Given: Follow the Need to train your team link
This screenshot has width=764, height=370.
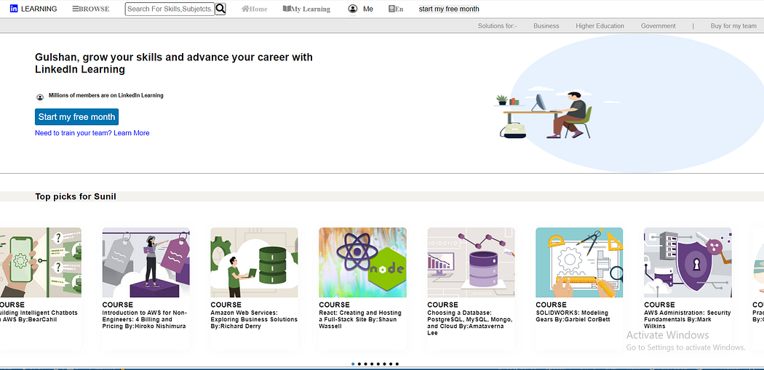Looking at the screenshot, I should click(x=92, y=133).
